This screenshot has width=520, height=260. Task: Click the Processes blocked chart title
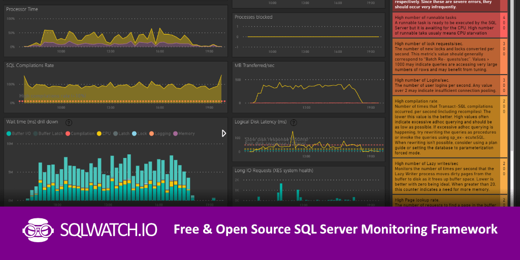253,17
